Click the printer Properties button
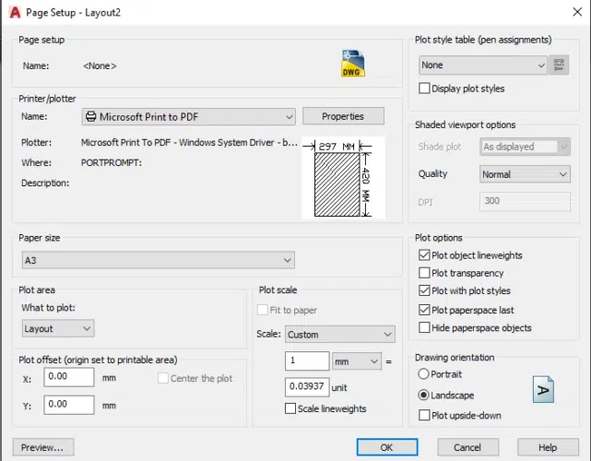Image resolution: width=591 pixels, height=461 pixels. point(343,116)
